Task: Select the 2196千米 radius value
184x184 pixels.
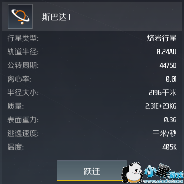Action: [x=163, y=93]
